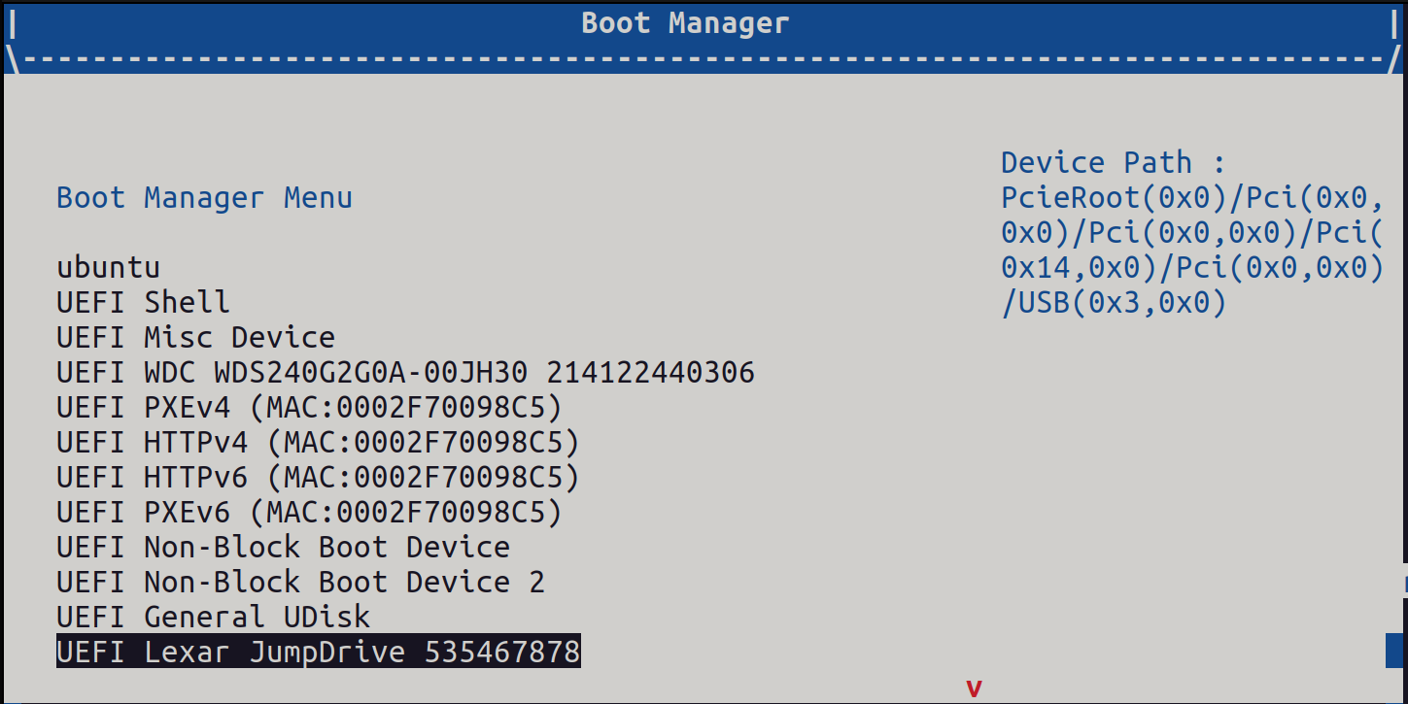1408x704 pixels.
Task: Select the ubuntu boot entry
Action: 107,267
